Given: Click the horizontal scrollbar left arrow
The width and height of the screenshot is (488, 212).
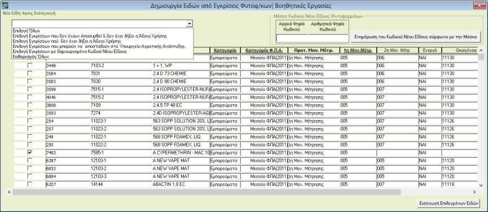Looking at the screenshot, I should pyautogui.click(x=8, y=192).
